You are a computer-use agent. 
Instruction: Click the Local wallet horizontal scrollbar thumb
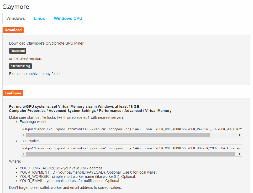pos(130,154)
